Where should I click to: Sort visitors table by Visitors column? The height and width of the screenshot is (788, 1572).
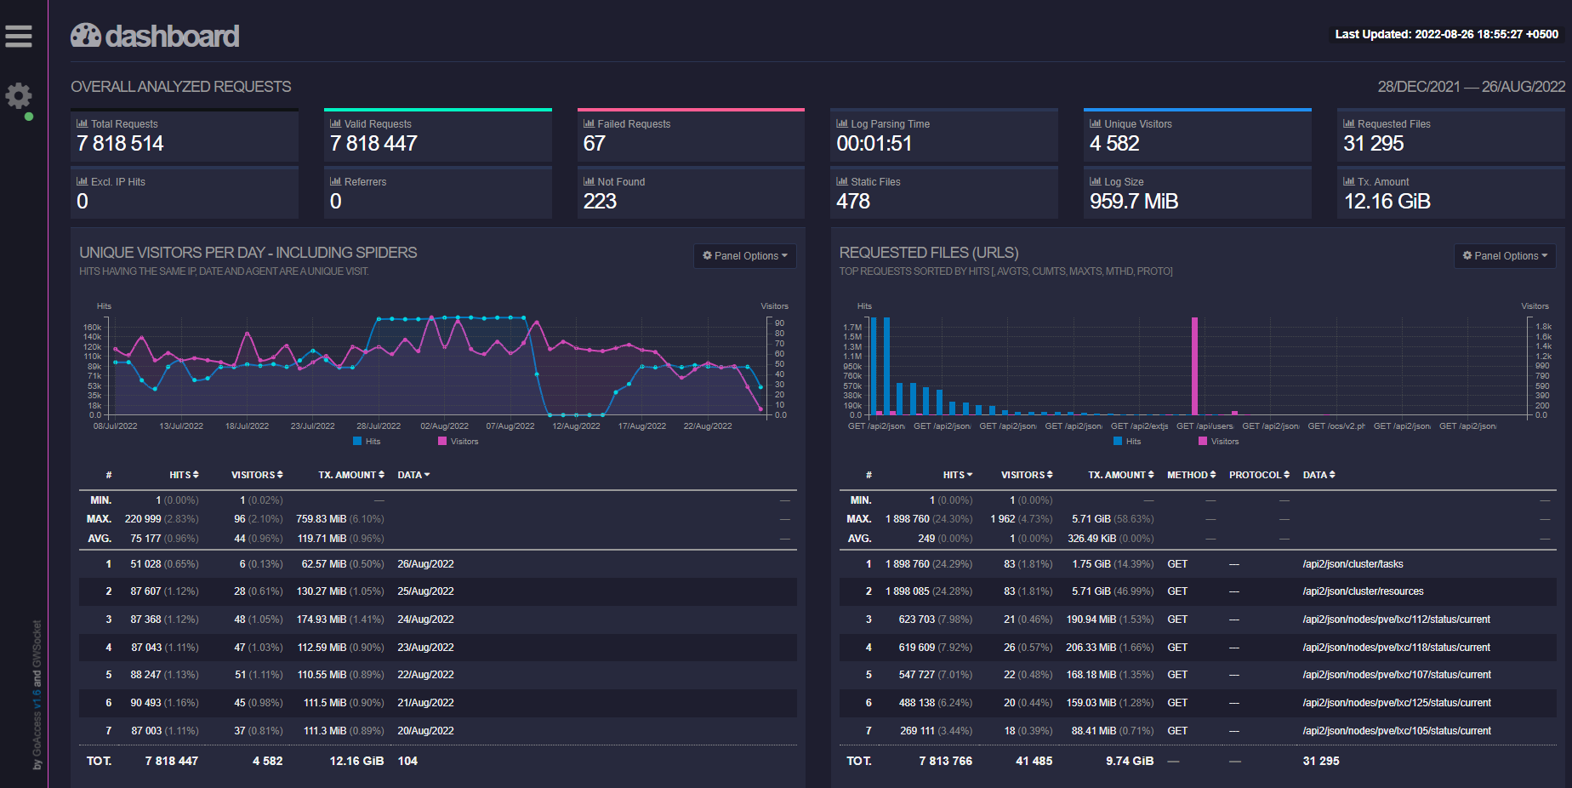[257, 475]
